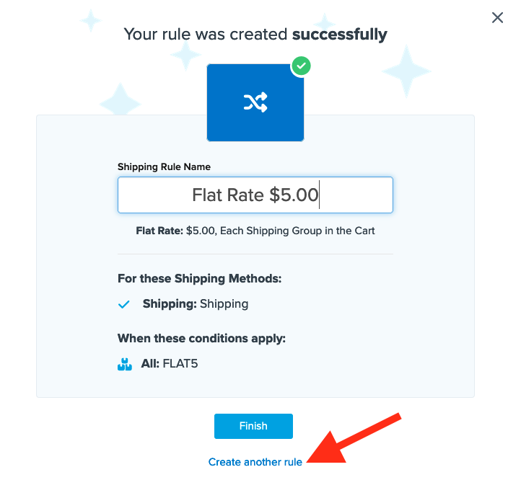This screenshot has width=508, height=498.
Task: Select the Shipping: Shipping method text
Action: click(x=195, y=304)
